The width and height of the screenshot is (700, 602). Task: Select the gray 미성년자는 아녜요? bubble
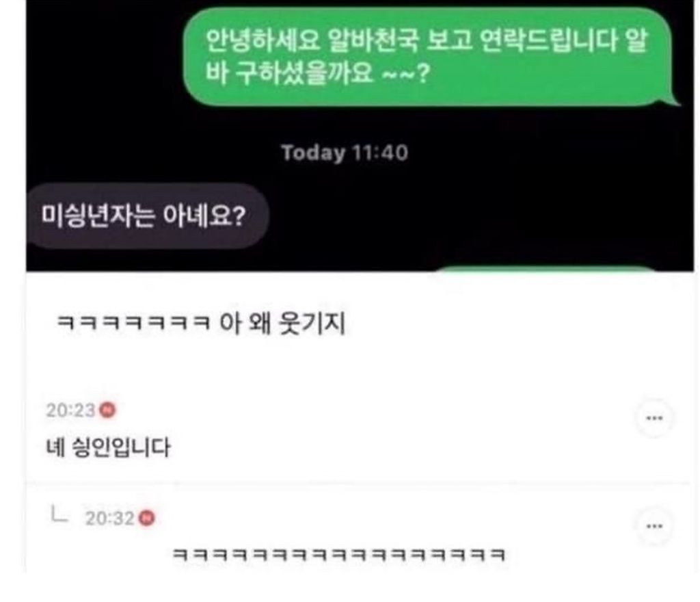[148, 215]
